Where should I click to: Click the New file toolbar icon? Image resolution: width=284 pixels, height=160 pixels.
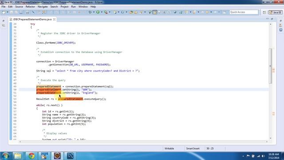(x=4, y=12)
